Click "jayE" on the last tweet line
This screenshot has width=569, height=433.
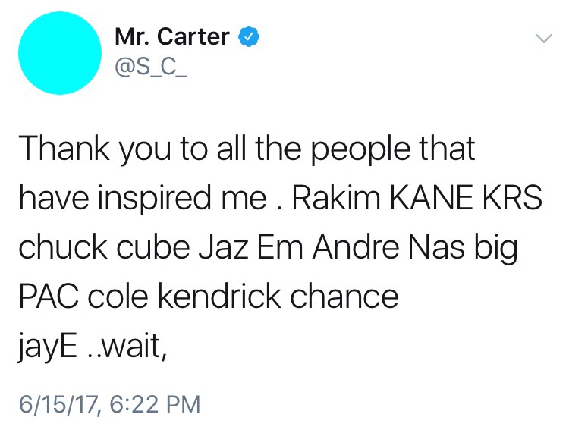(x=48, y=347)
